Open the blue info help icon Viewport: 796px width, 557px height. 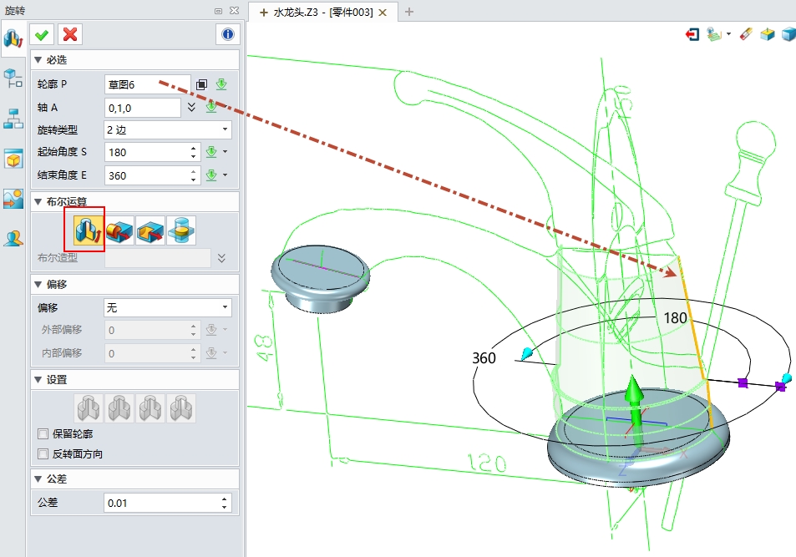point(227,34)
